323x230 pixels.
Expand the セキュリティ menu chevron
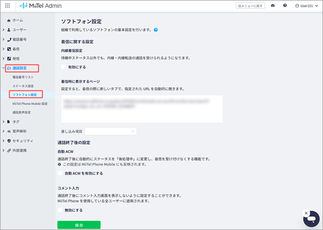point(4,141)
